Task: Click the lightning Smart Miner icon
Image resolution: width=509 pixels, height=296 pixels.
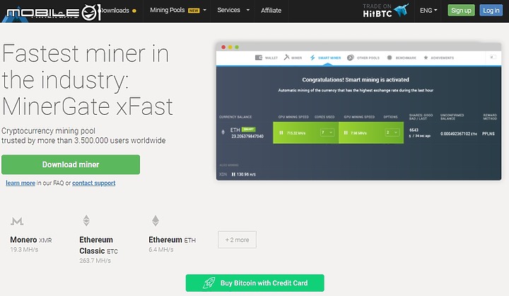Action: click(x=312, y=57)
